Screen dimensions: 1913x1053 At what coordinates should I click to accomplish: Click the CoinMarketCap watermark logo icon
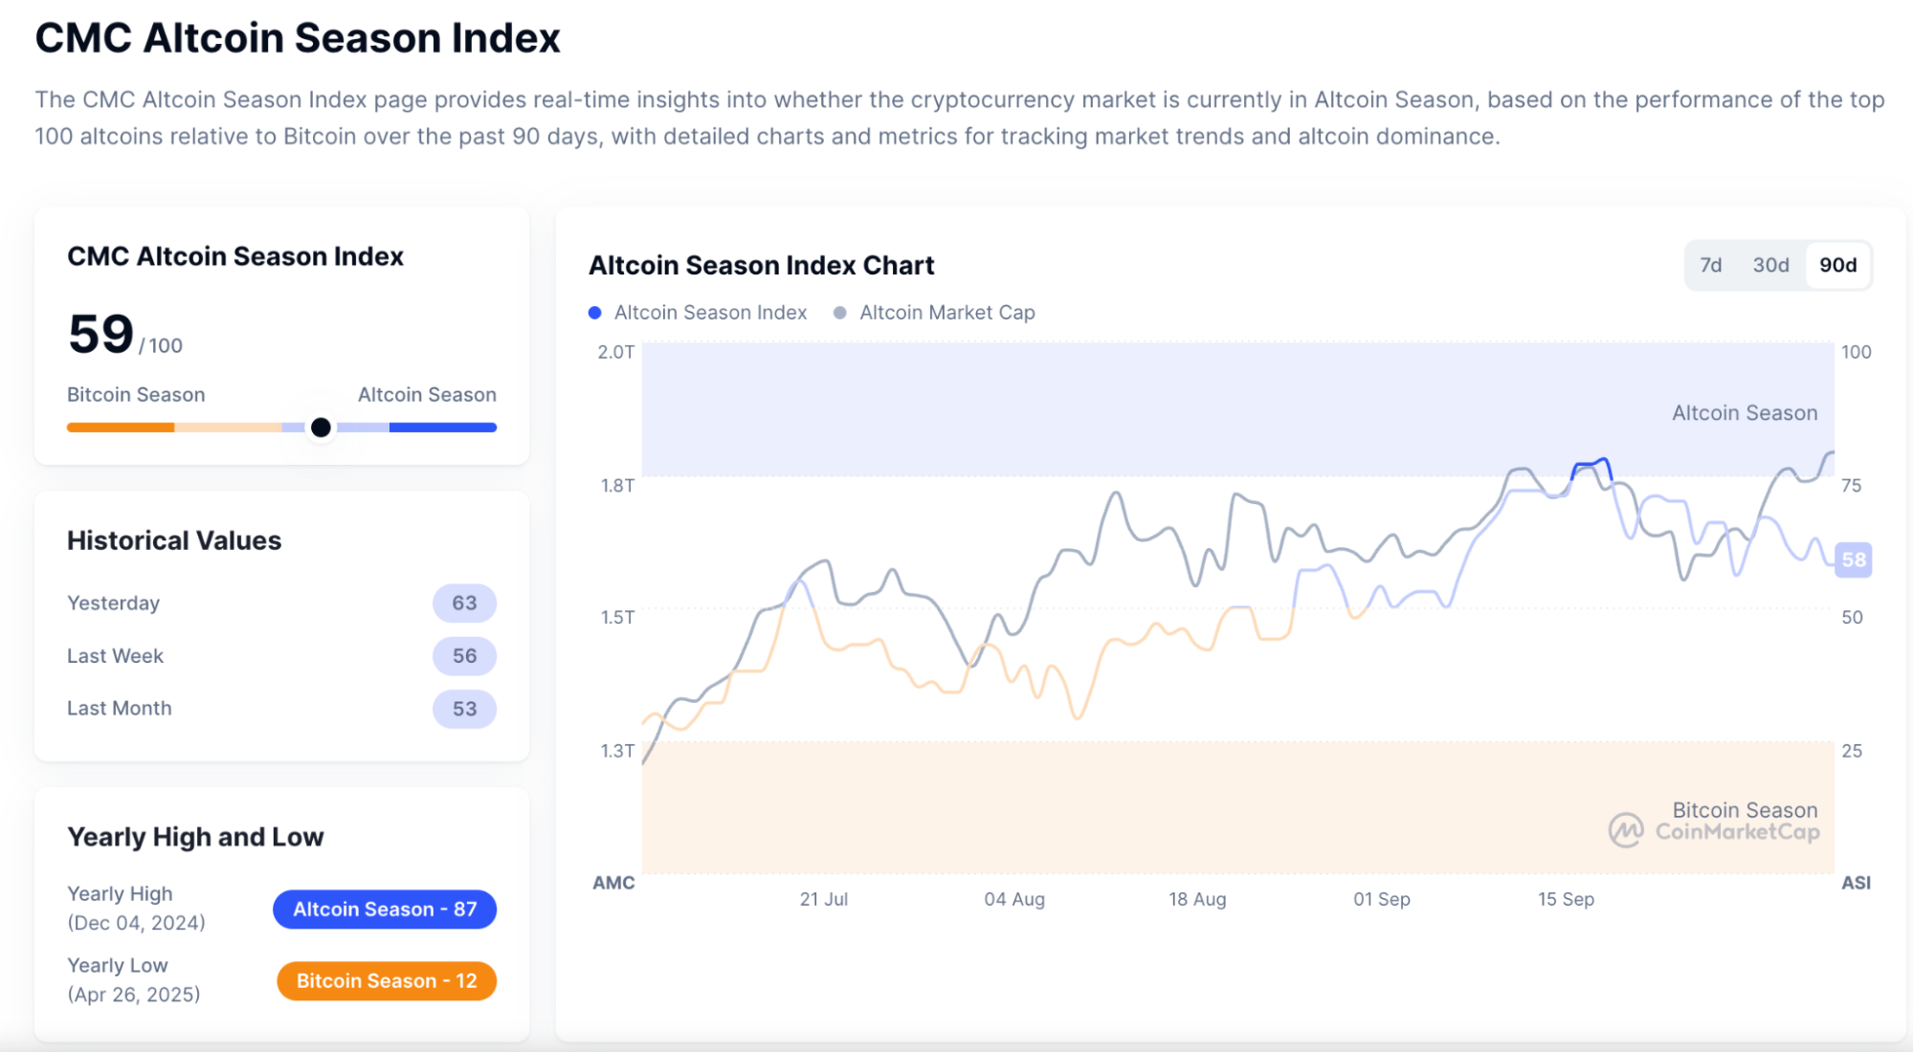point(1625,830)
